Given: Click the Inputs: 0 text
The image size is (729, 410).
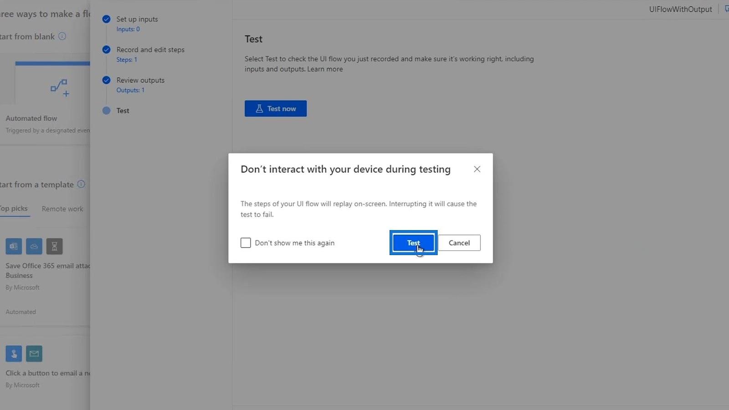Looking at the screenshot, I should 128,29.
